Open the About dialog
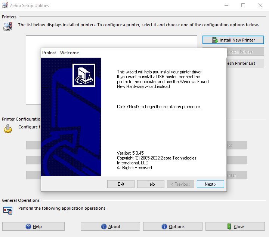The image size is (269, 237). coord(110,227)
